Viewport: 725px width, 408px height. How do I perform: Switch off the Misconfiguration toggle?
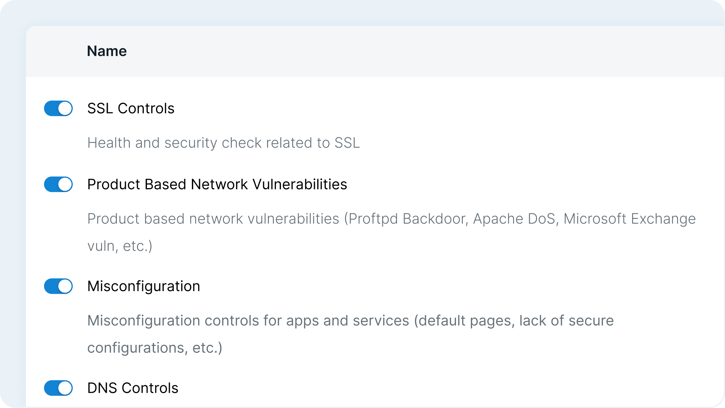coord(58,286)
